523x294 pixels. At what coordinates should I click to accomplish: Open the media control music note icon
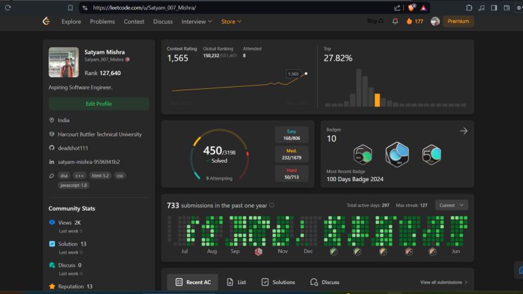(x=482, y=8)
